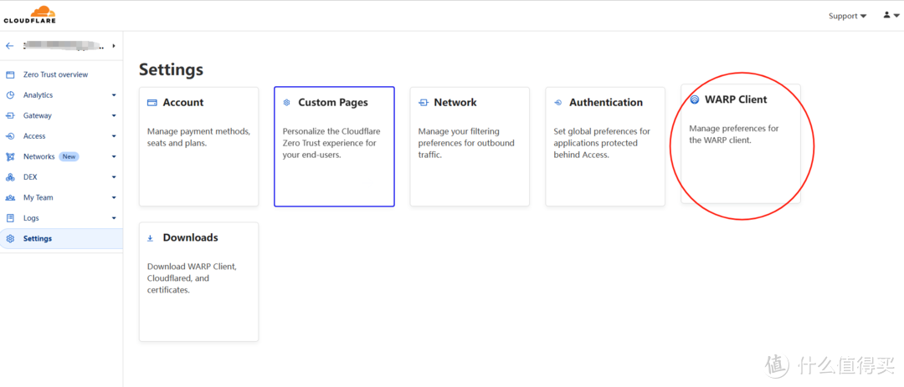Click the Downloads card arrow icon
904x387 pixels.
coord(151,238)
